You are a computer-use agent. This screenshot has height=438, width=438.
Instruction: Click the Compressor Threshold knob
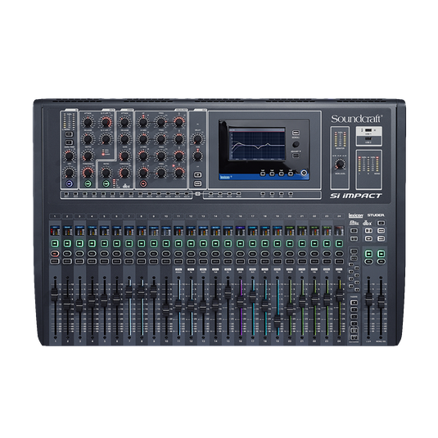(x=124, y=173)
